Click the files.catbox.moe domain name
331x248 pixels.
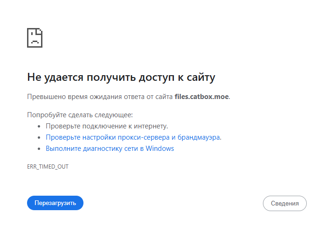[201, 97]
